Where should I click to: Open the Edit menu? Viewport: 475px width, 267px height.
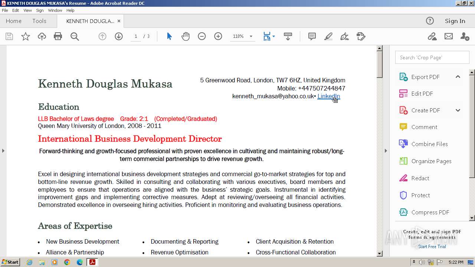(x=16, y=10)
